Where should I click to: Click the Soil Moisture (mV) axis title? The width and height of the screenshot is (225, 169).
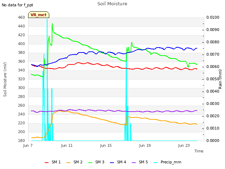(x=5, y=80)
